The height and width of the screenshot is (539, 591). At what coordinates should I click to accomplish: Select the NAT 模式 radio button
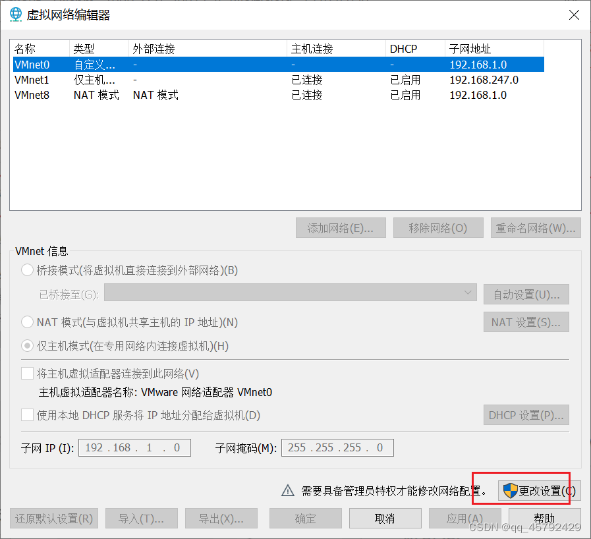(27, 322)
